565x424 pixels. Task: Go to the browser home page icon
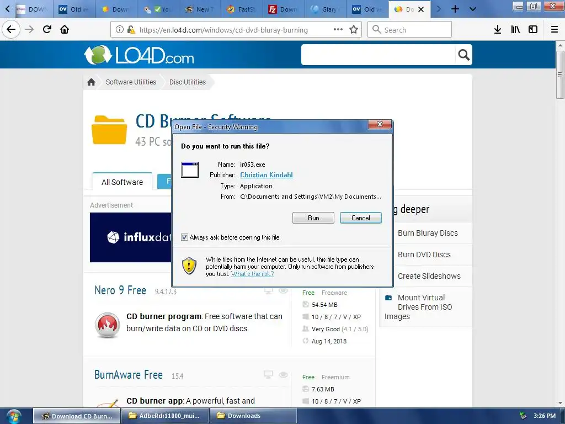tap(65, 29)
